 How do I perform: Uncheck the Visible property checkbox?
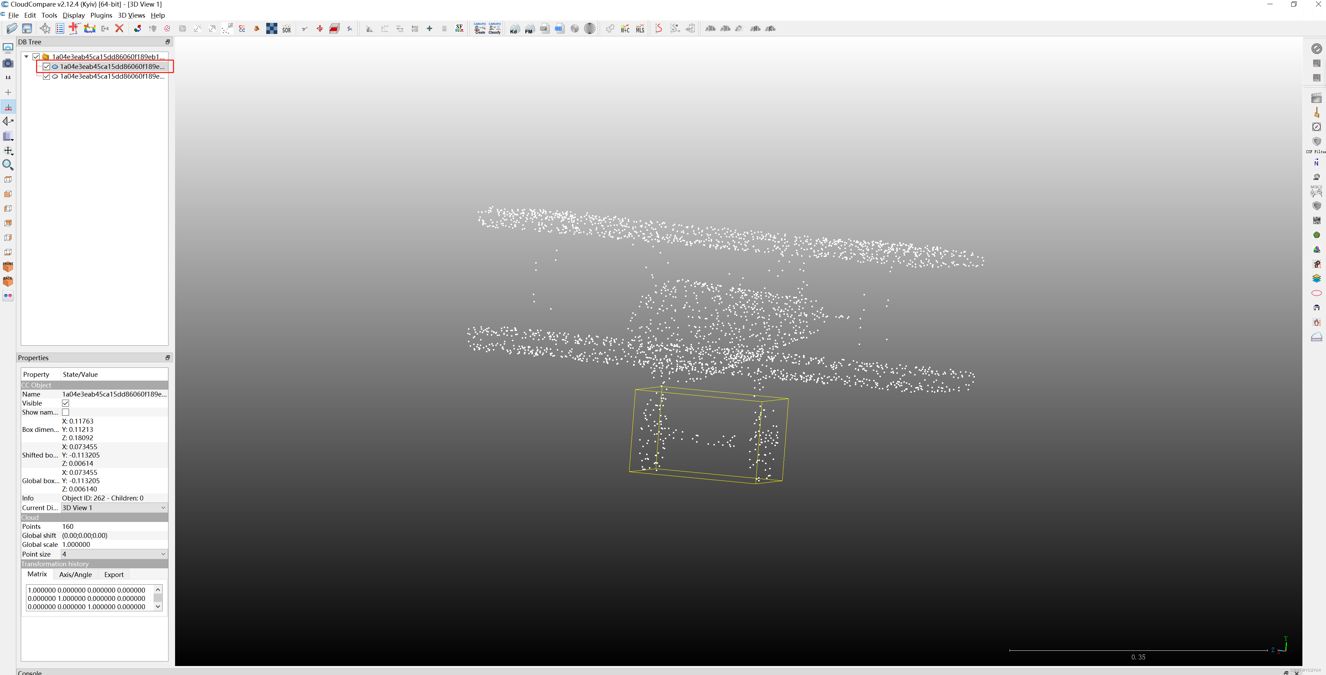click(x=66, y=403)
